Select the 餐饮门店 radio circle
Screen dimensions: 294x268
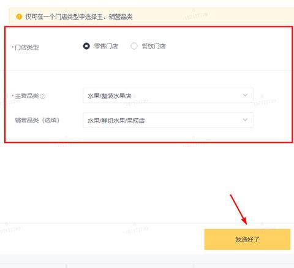click(x=134, y=46)
